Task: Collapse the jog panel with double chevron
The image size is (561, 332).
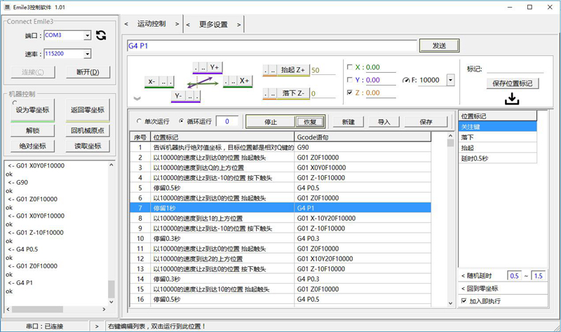Action: point(137,99)
